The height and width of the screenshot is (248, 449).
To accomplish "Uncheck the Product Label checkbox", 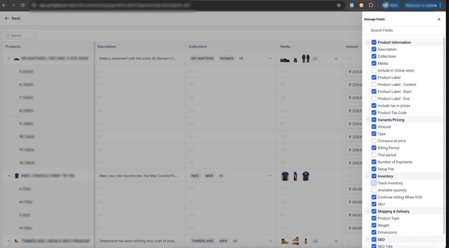I will click(374, 78).
